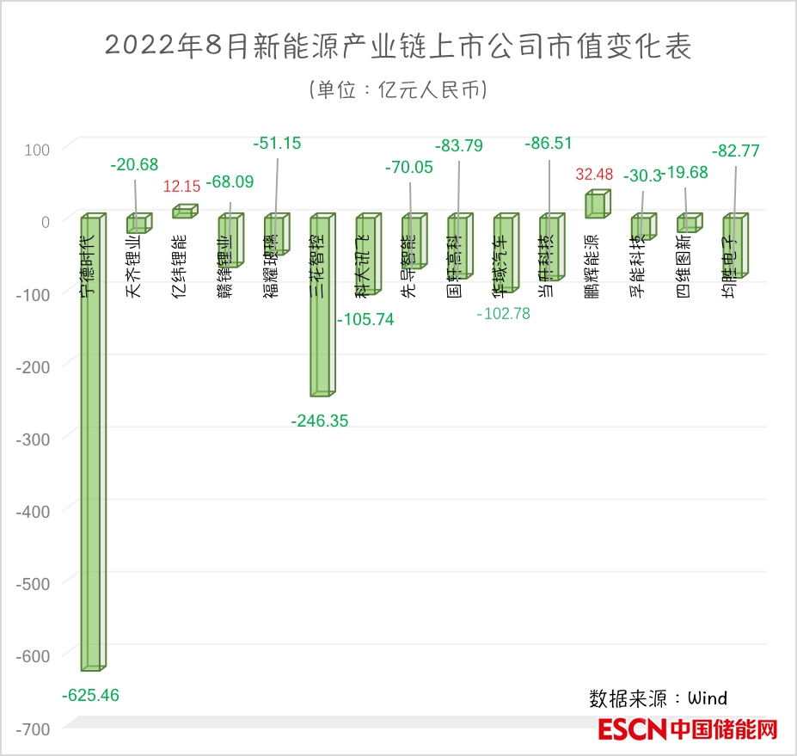The image size is (797, 756).
Task: Click the -102.78 data label
Action: coord(503,314)
